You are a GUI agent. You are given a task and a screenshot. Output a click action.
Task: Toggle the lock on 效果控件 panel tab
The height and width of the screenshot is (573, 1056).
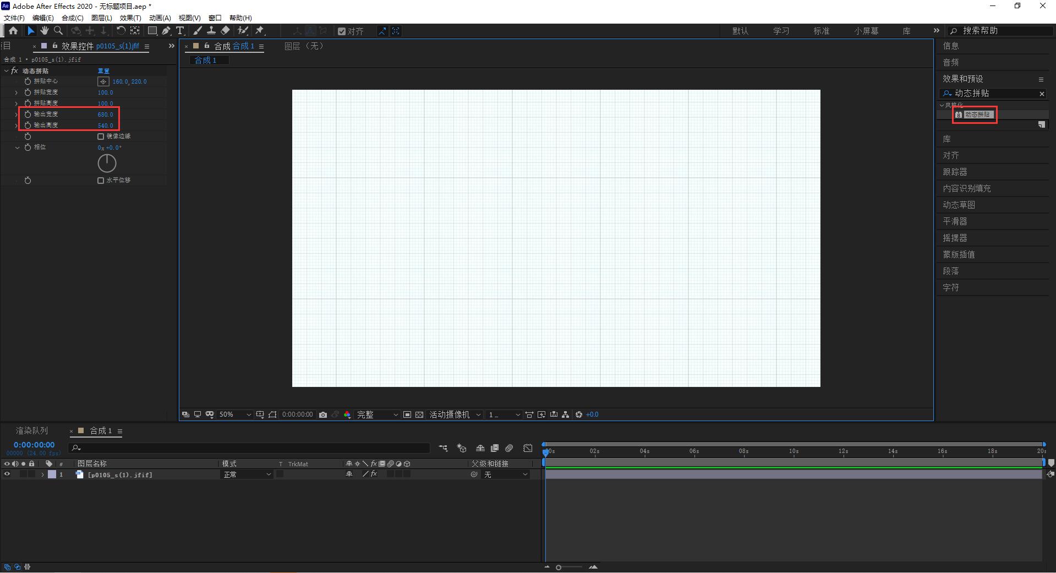(54, 46)
